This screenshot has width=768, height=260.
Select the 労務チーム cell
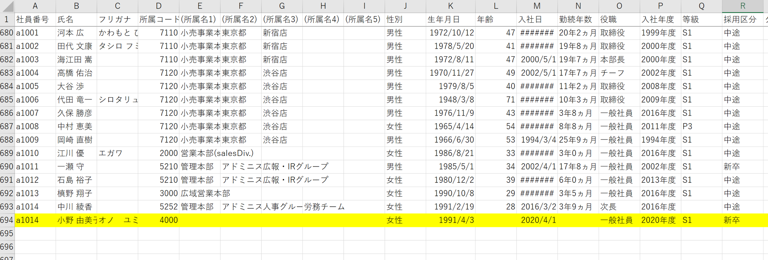coord(323,207)
